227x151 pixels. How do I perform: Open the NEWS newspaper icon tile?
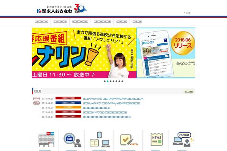[x=157, y=139]
